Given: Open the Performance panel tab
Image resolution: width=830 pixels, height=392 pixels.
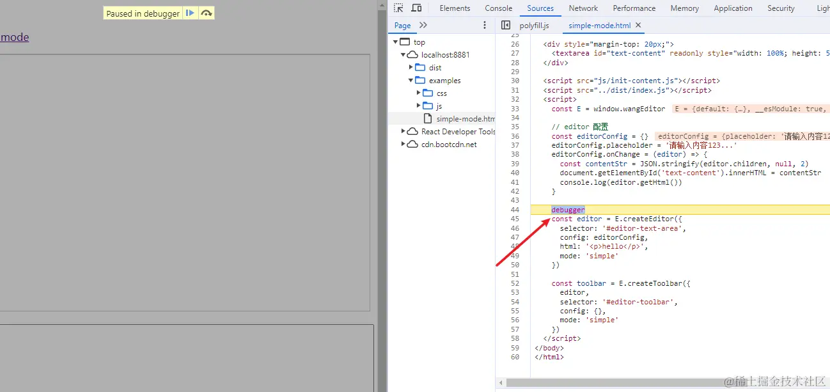Looking at the screenshot, I should pyautogui.click(x=634, y=8).
